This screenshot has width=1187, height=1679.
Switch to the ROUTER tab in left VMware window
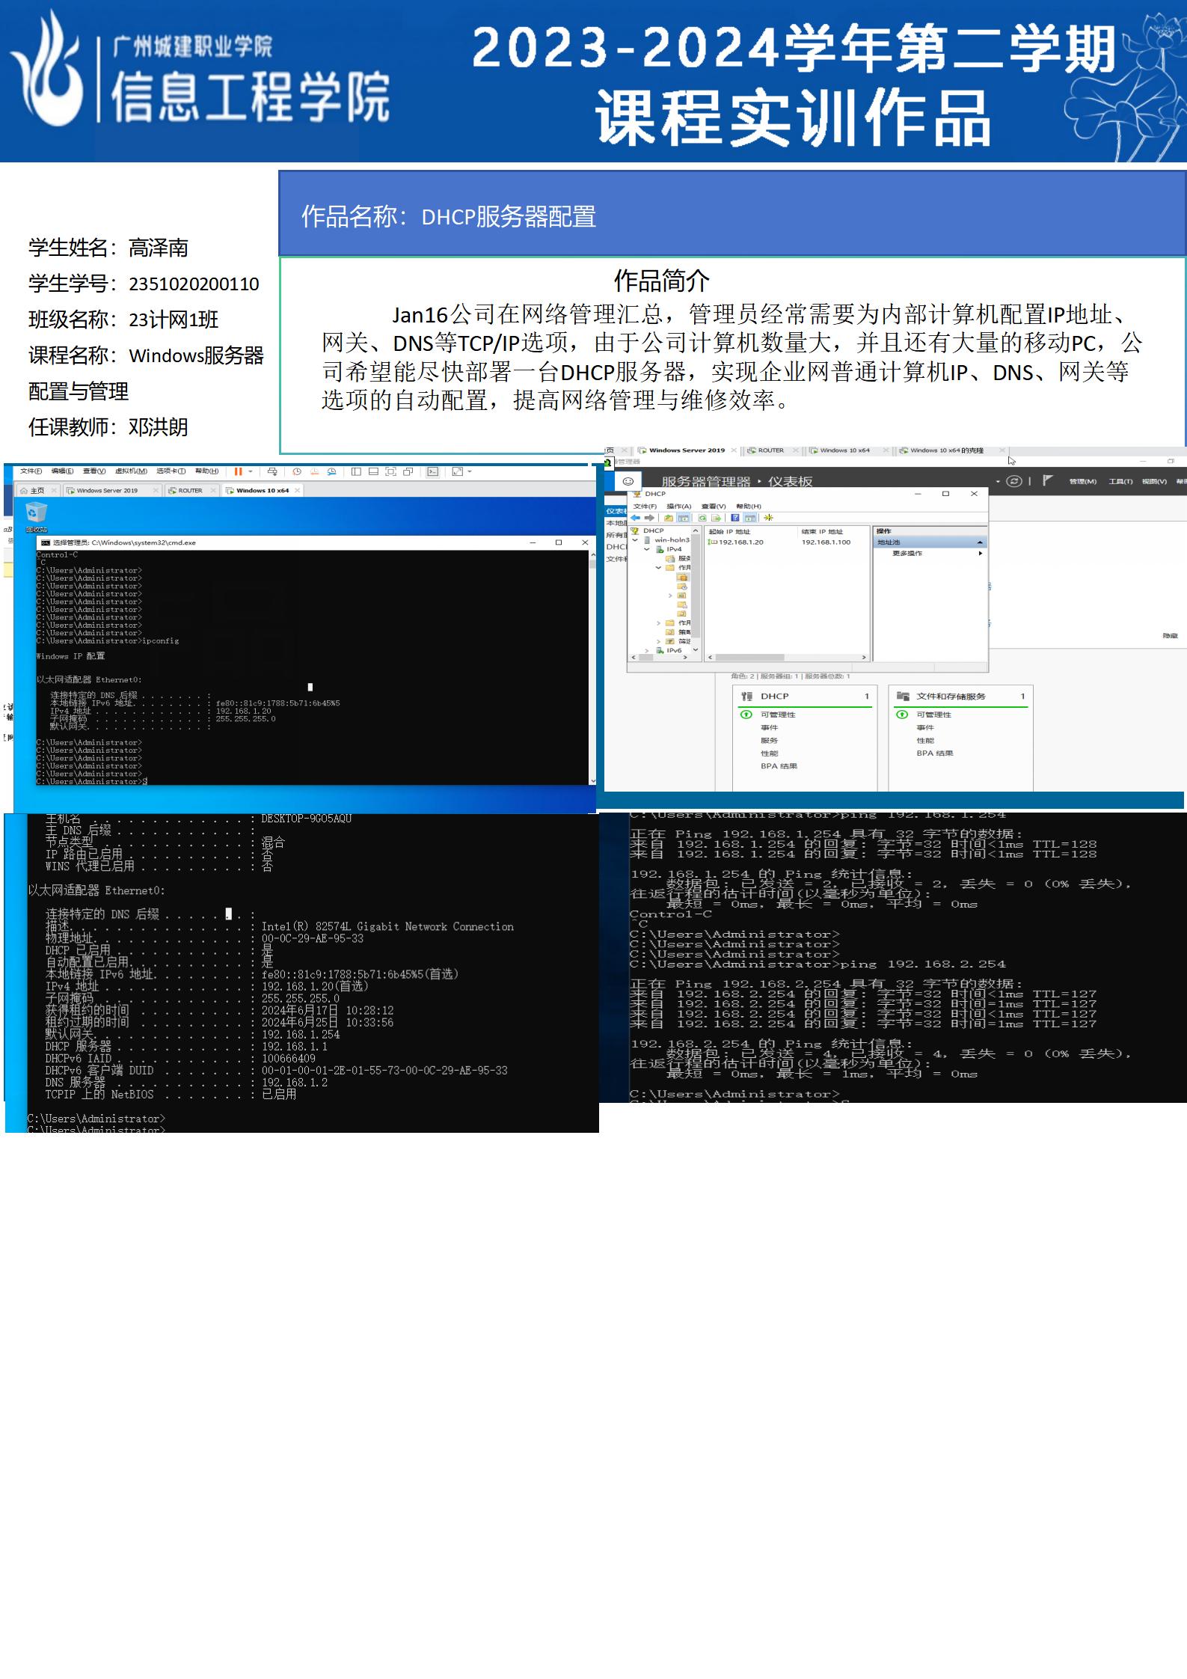(x=190, y=491)
